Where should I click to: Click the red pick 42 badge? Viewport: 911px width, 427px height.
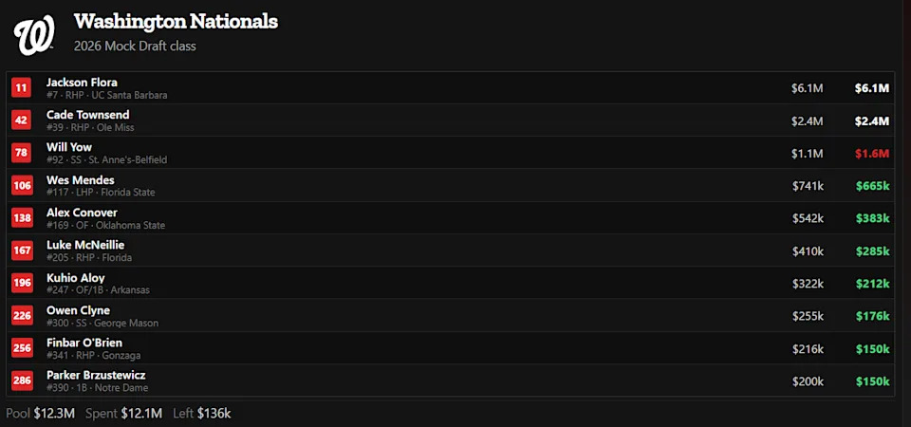[21, 121]
